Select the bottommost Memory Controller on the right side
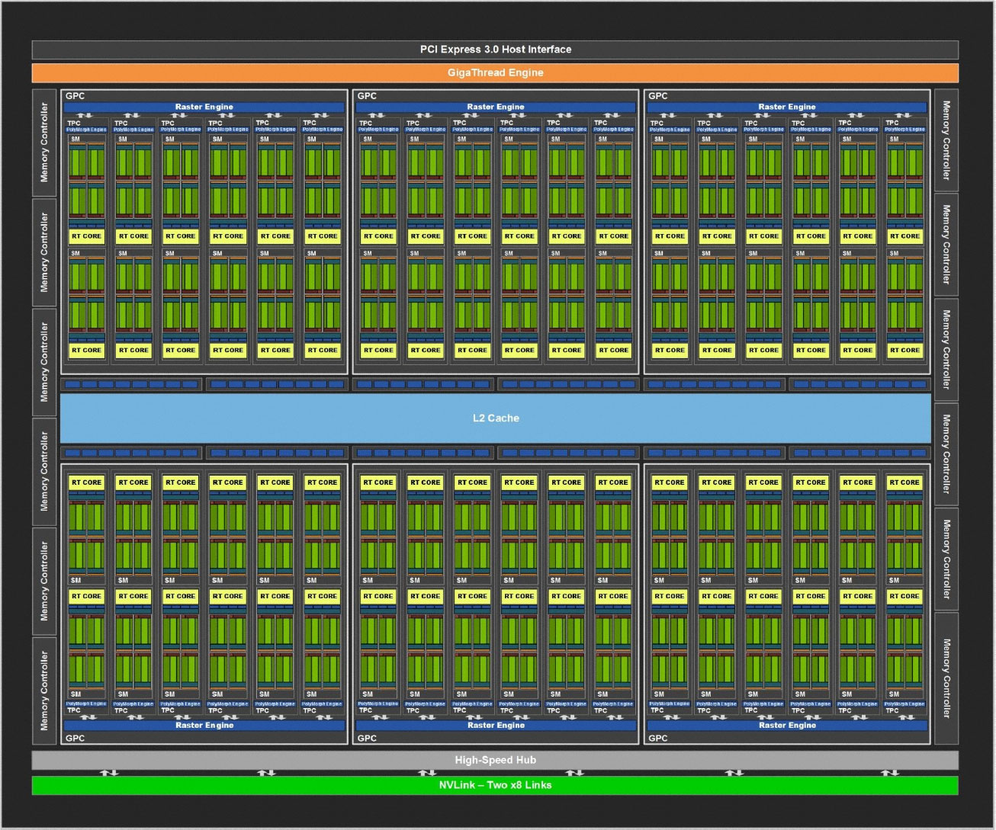 click(x=946, y=678)
